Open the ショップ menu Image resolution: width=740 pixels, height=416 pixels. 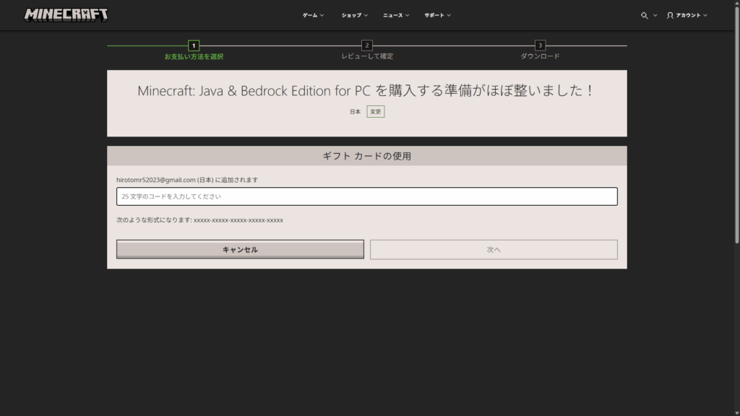(x=354, y=16)
